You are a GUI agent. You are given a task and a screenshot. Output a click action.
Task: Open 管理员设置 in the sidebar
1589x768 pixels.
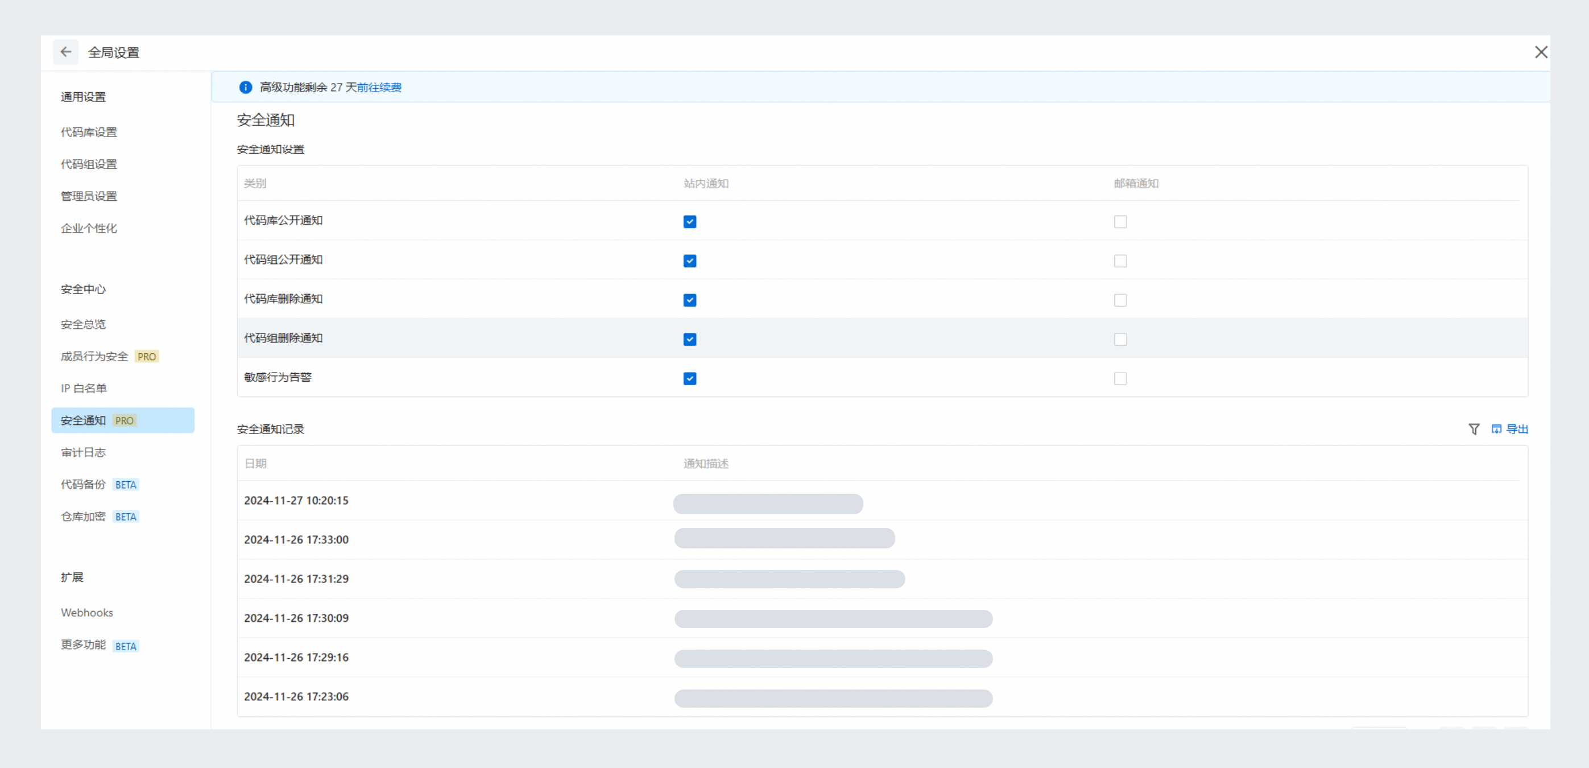tap(89, 196)
